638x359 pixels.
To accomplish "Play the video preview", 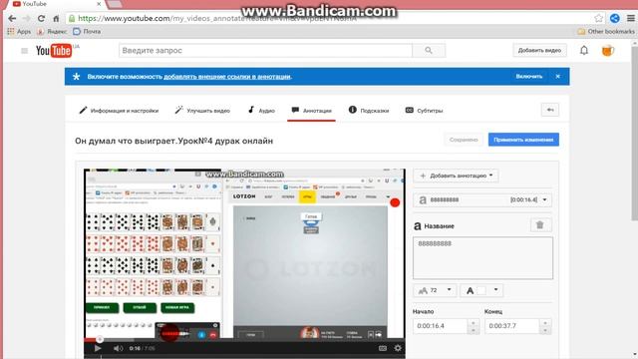I will tap(98, 348).
